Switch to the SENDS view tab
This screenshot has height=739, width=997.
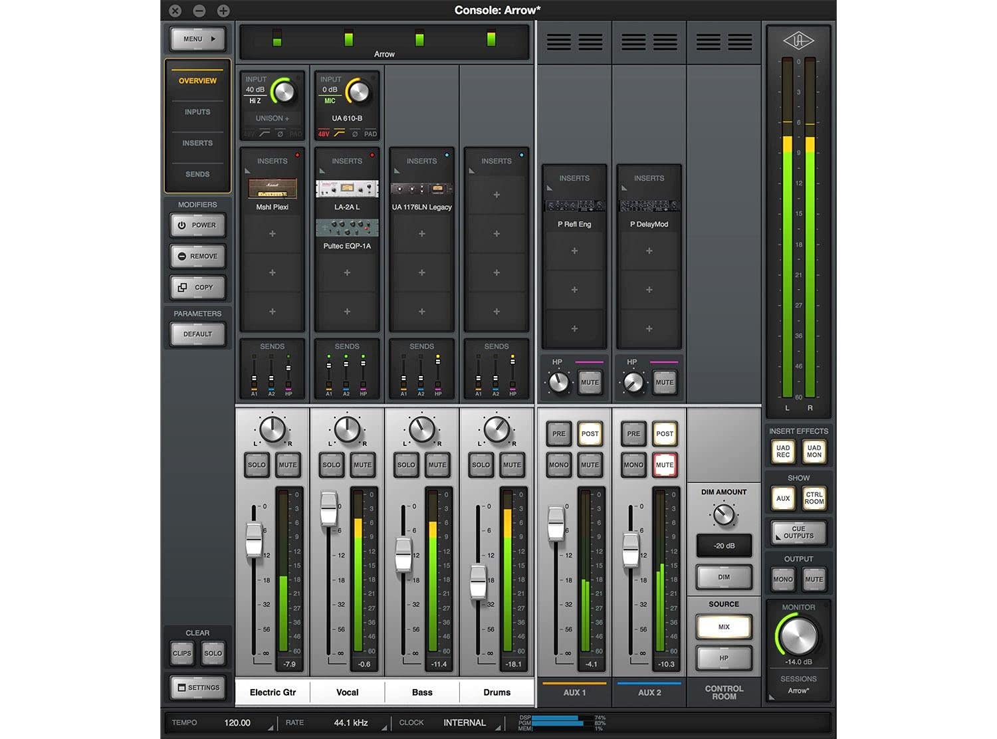197,174
